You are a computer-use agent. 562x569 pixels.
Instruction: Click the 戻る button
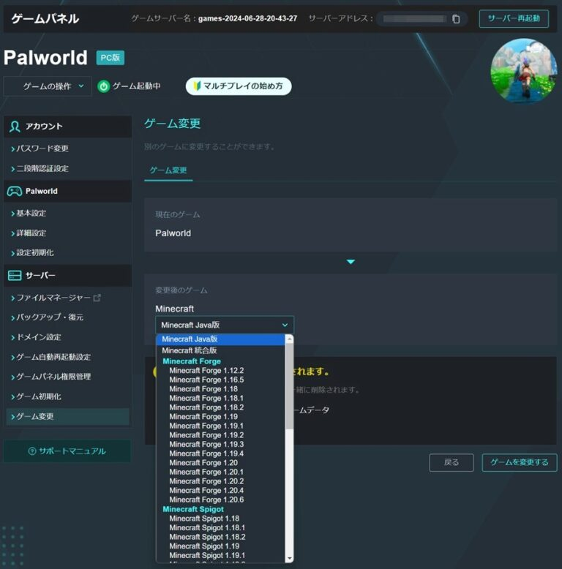452,462
